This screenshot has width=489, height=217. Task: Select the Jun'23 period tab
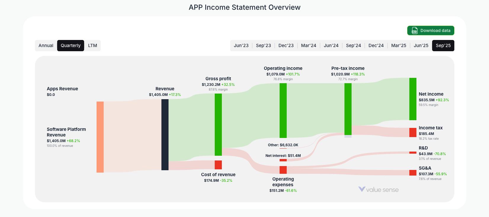pos(241,45)
